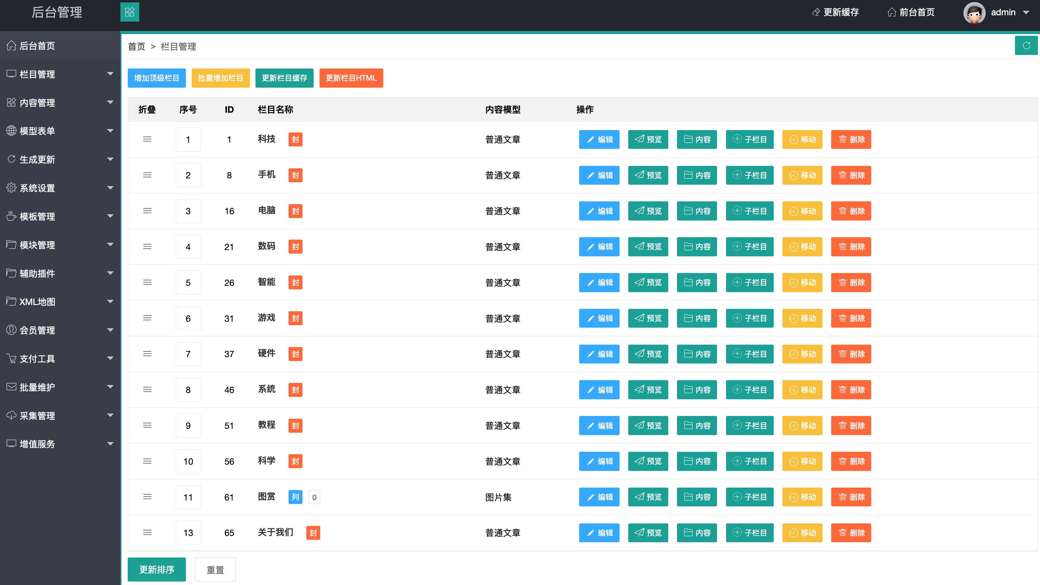Click the 增加顶级栏目 button
The width and height of the screenshot is (1040, 585).
(157, 78)
